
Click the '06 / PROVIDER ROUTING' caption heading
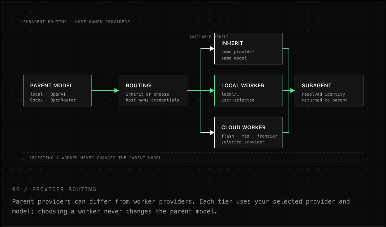coord(54,189)
